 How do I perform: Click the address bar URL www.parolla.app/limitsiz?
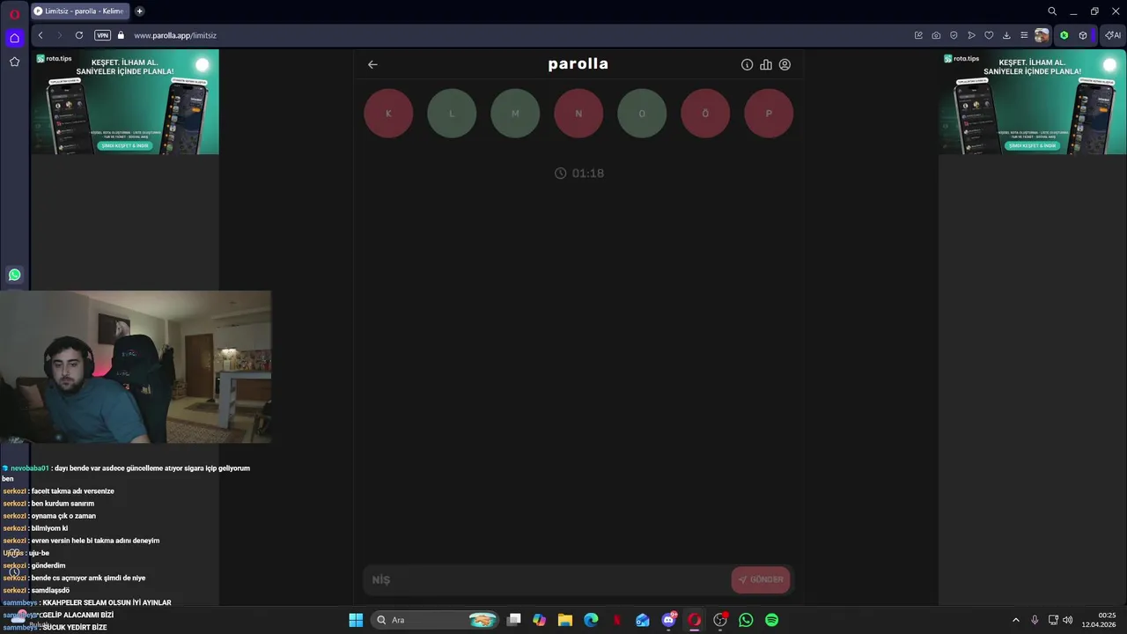[175, 35]
